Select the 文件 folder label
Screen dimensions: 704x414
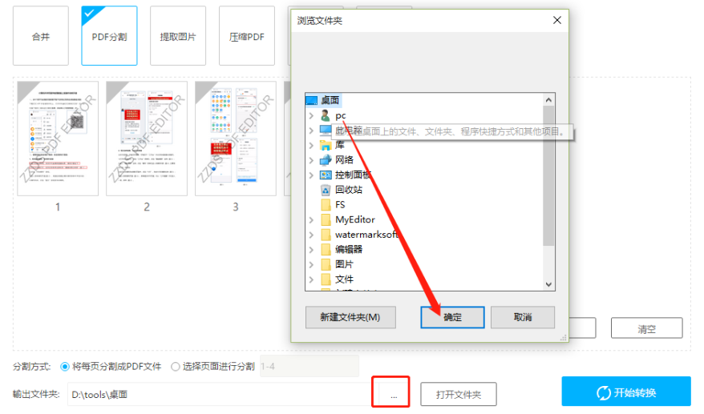pos(344,279)
